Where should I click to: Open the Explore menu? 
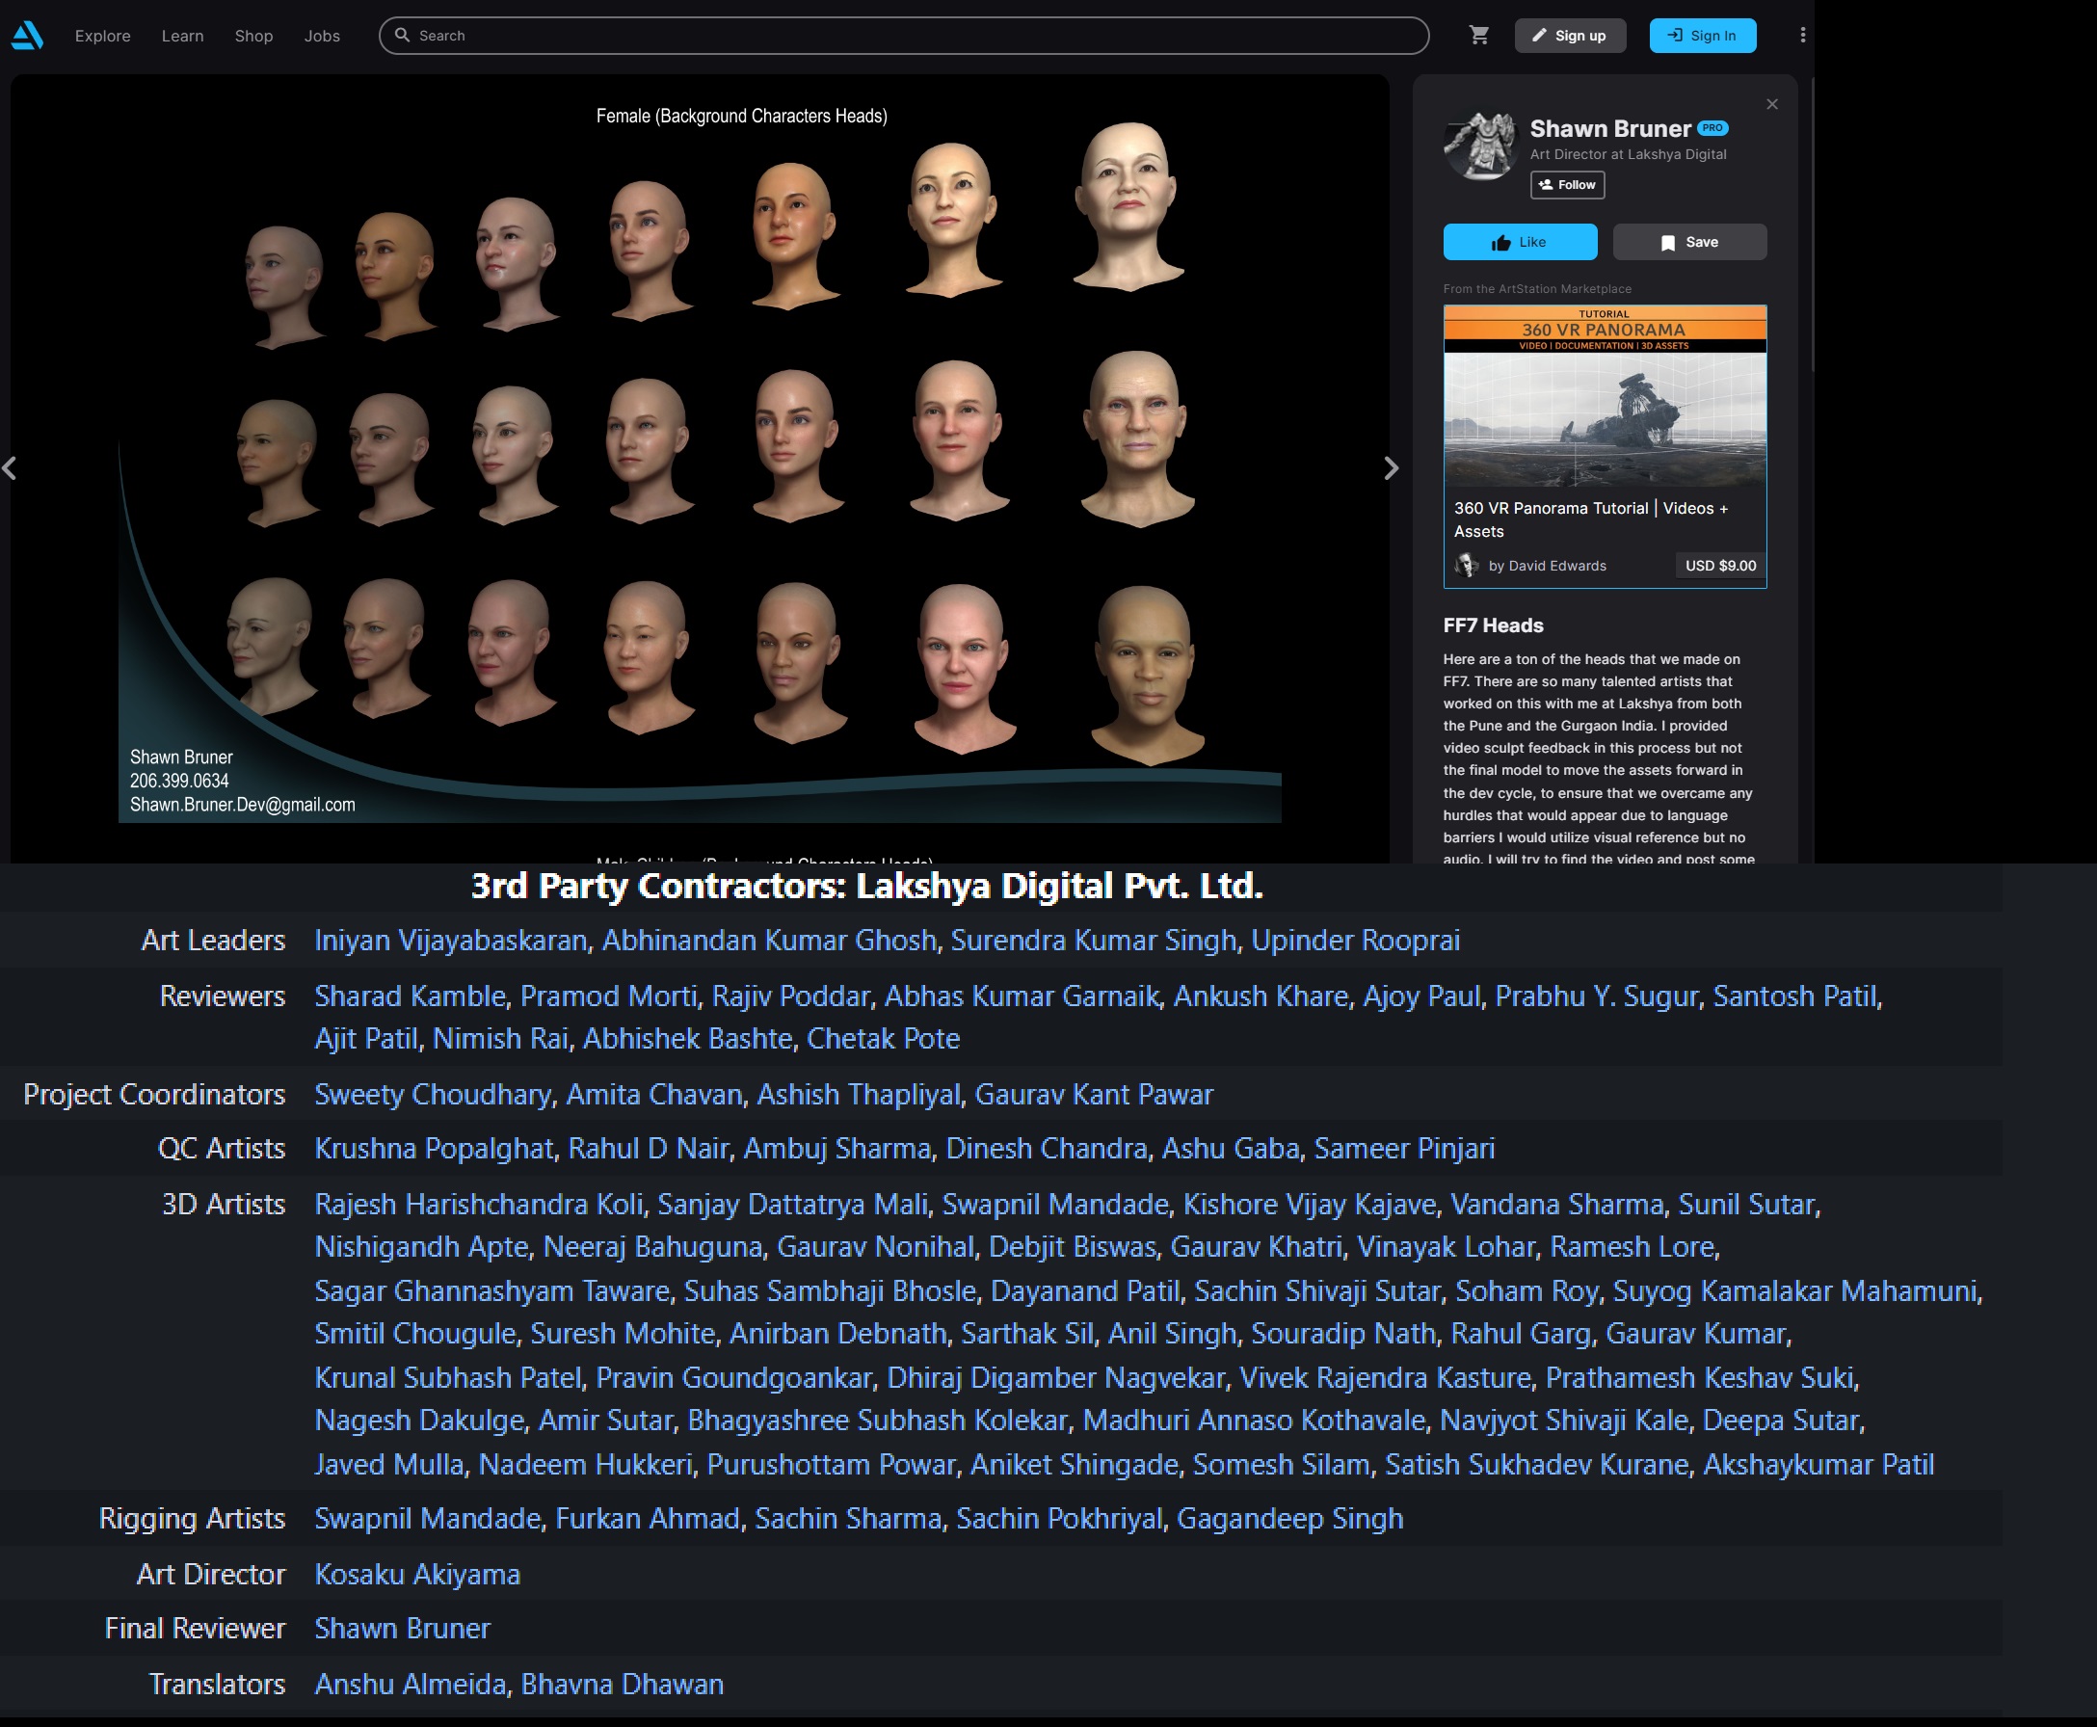pos(102,36)
